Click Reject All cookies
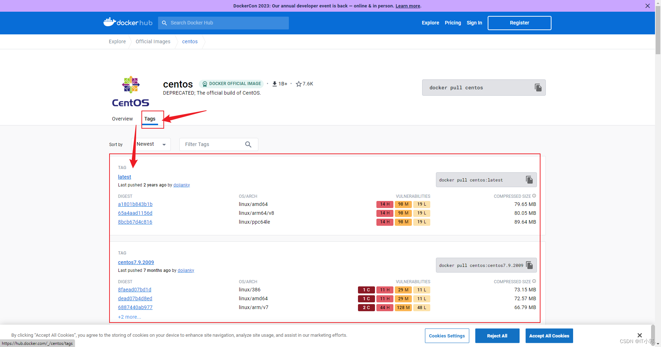The width and height of the screenshot is (661, 347). click(497, 336)
